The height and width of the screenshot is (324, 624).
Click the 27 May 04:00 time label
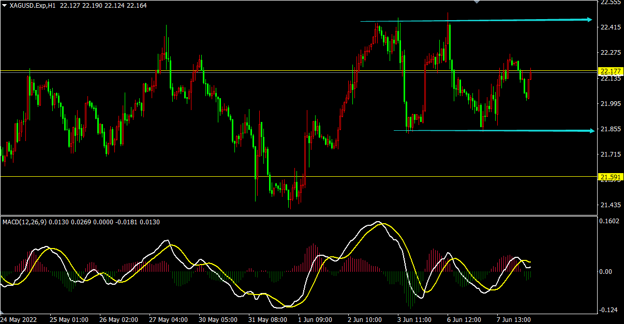168,319
